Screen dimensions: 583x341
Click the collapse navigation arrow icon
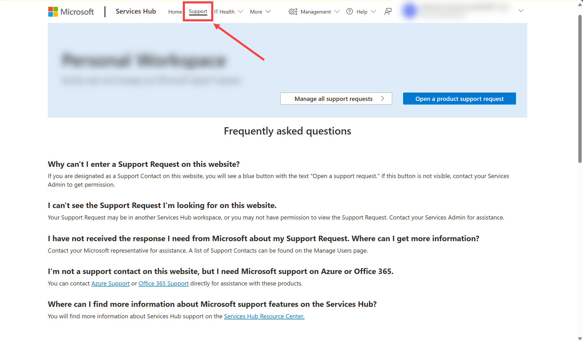521,11
